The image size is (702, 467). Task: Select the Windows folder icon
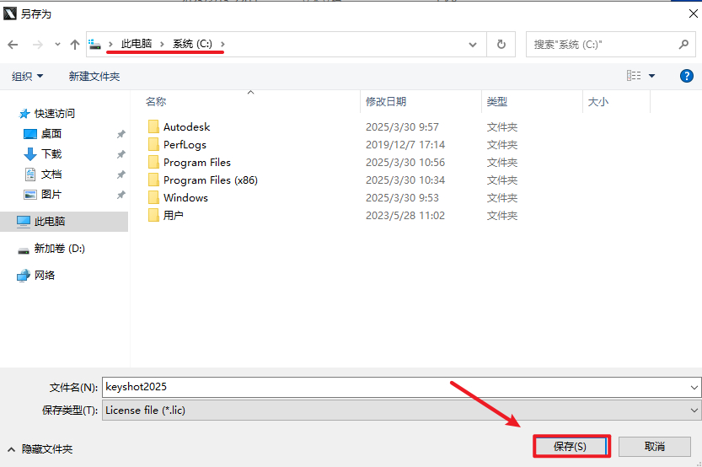[153, 197]
